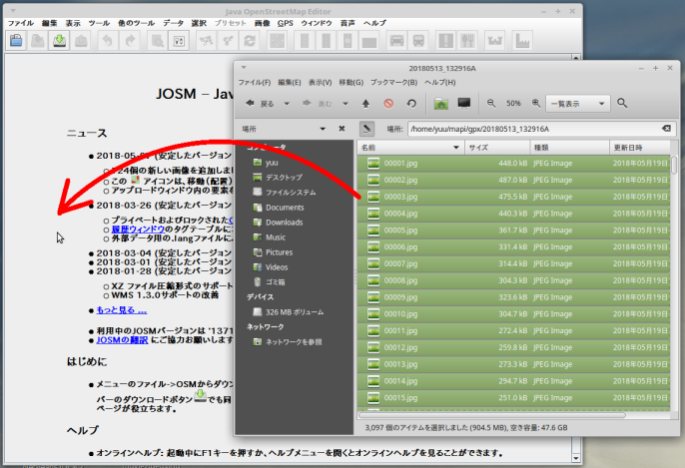
Task: Click JOSM bus preset toolbar icon
Action: tap(418, 41)
